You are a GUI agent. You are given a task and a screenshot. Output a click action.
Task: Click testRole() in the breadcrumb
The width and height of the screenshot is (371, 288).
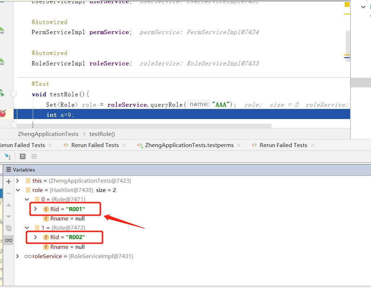(x=102, y=134)
